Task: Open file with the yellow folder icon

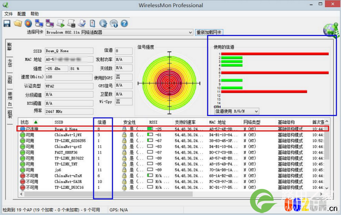Action: pyautogui.click(x=18, y=23)
